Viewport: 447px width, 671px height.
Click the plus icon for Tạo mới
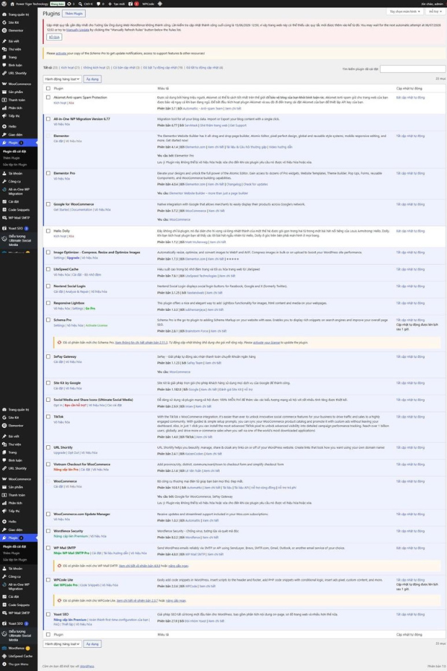[x=110, y=4]
